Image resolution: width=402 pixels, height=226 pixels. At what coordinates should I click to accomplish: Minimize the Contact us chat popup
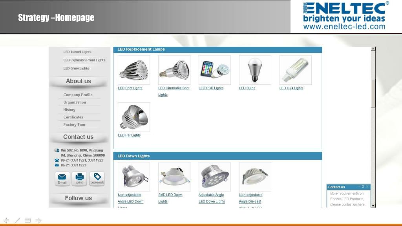coord(359,186)
